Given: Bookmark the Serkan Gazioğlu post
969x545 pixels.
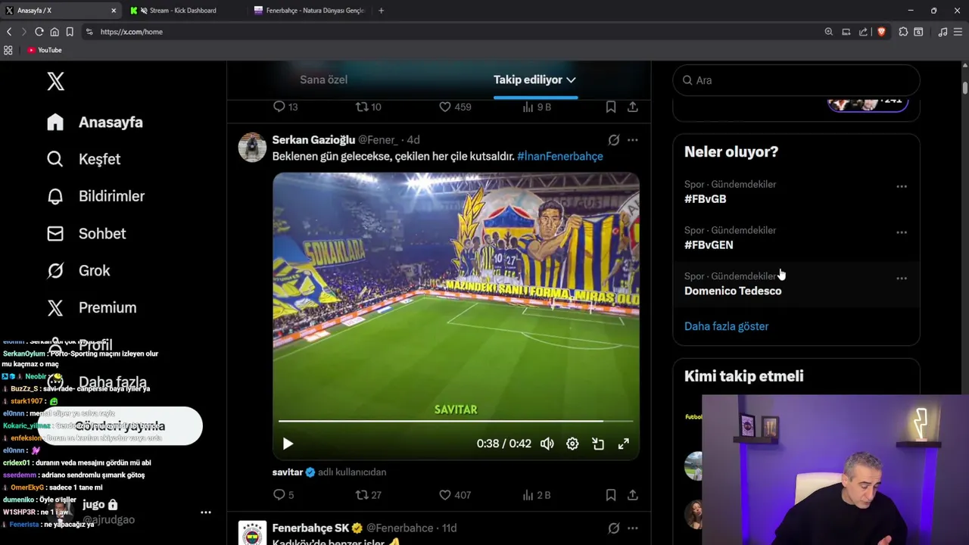Looking at the screenshot, I should (x=610, y=495).
